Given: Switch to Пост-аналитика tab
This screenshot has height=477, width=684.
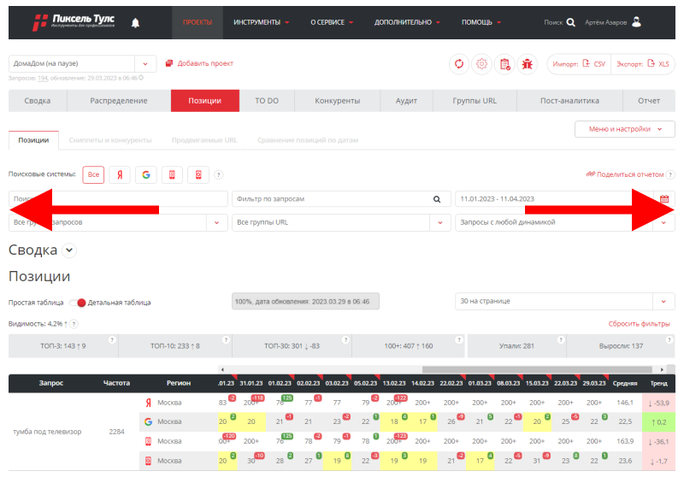Looking at the screenshot, I should click(569, 101).
